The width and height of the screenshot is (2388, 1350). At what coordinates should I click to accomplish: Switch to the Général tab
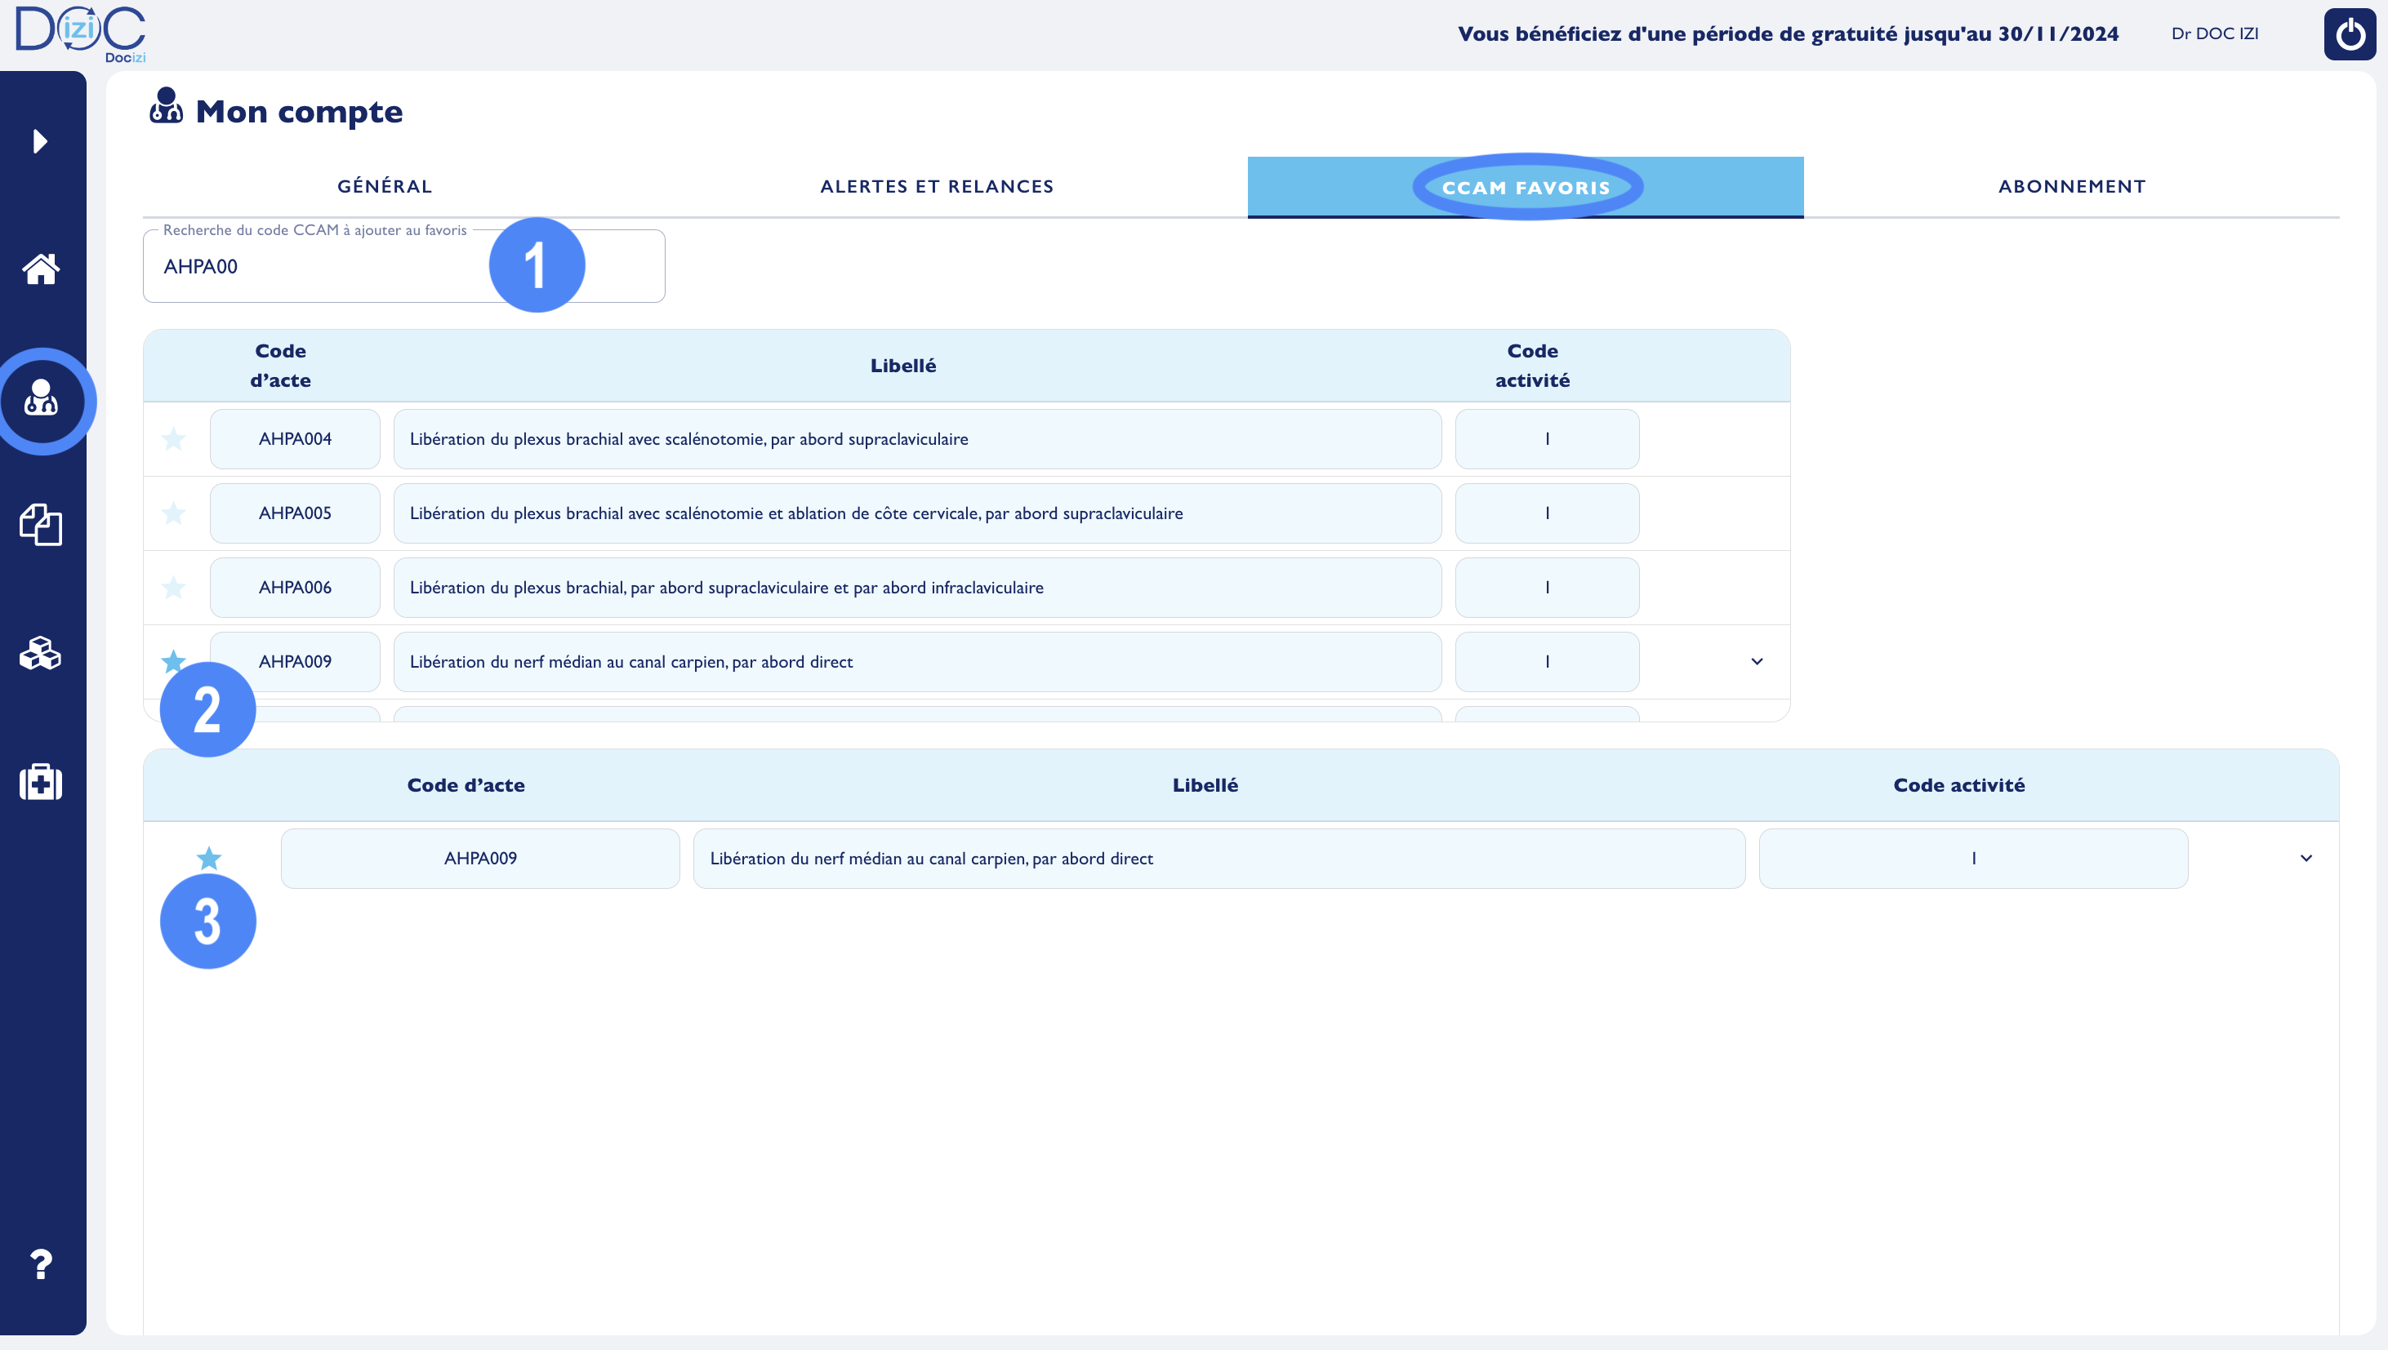(x=384, y=186)
